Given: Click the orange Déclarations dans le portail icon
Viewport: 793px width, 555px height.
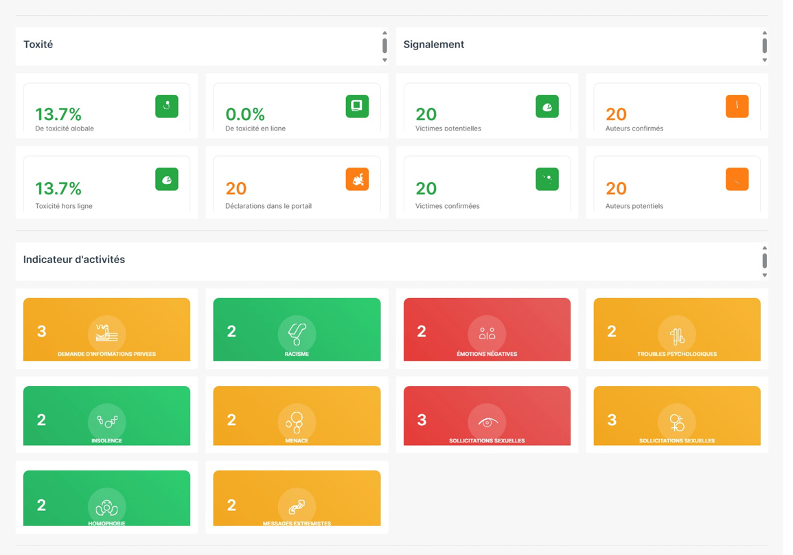Looking at the screenshot, I should (357, 179).
